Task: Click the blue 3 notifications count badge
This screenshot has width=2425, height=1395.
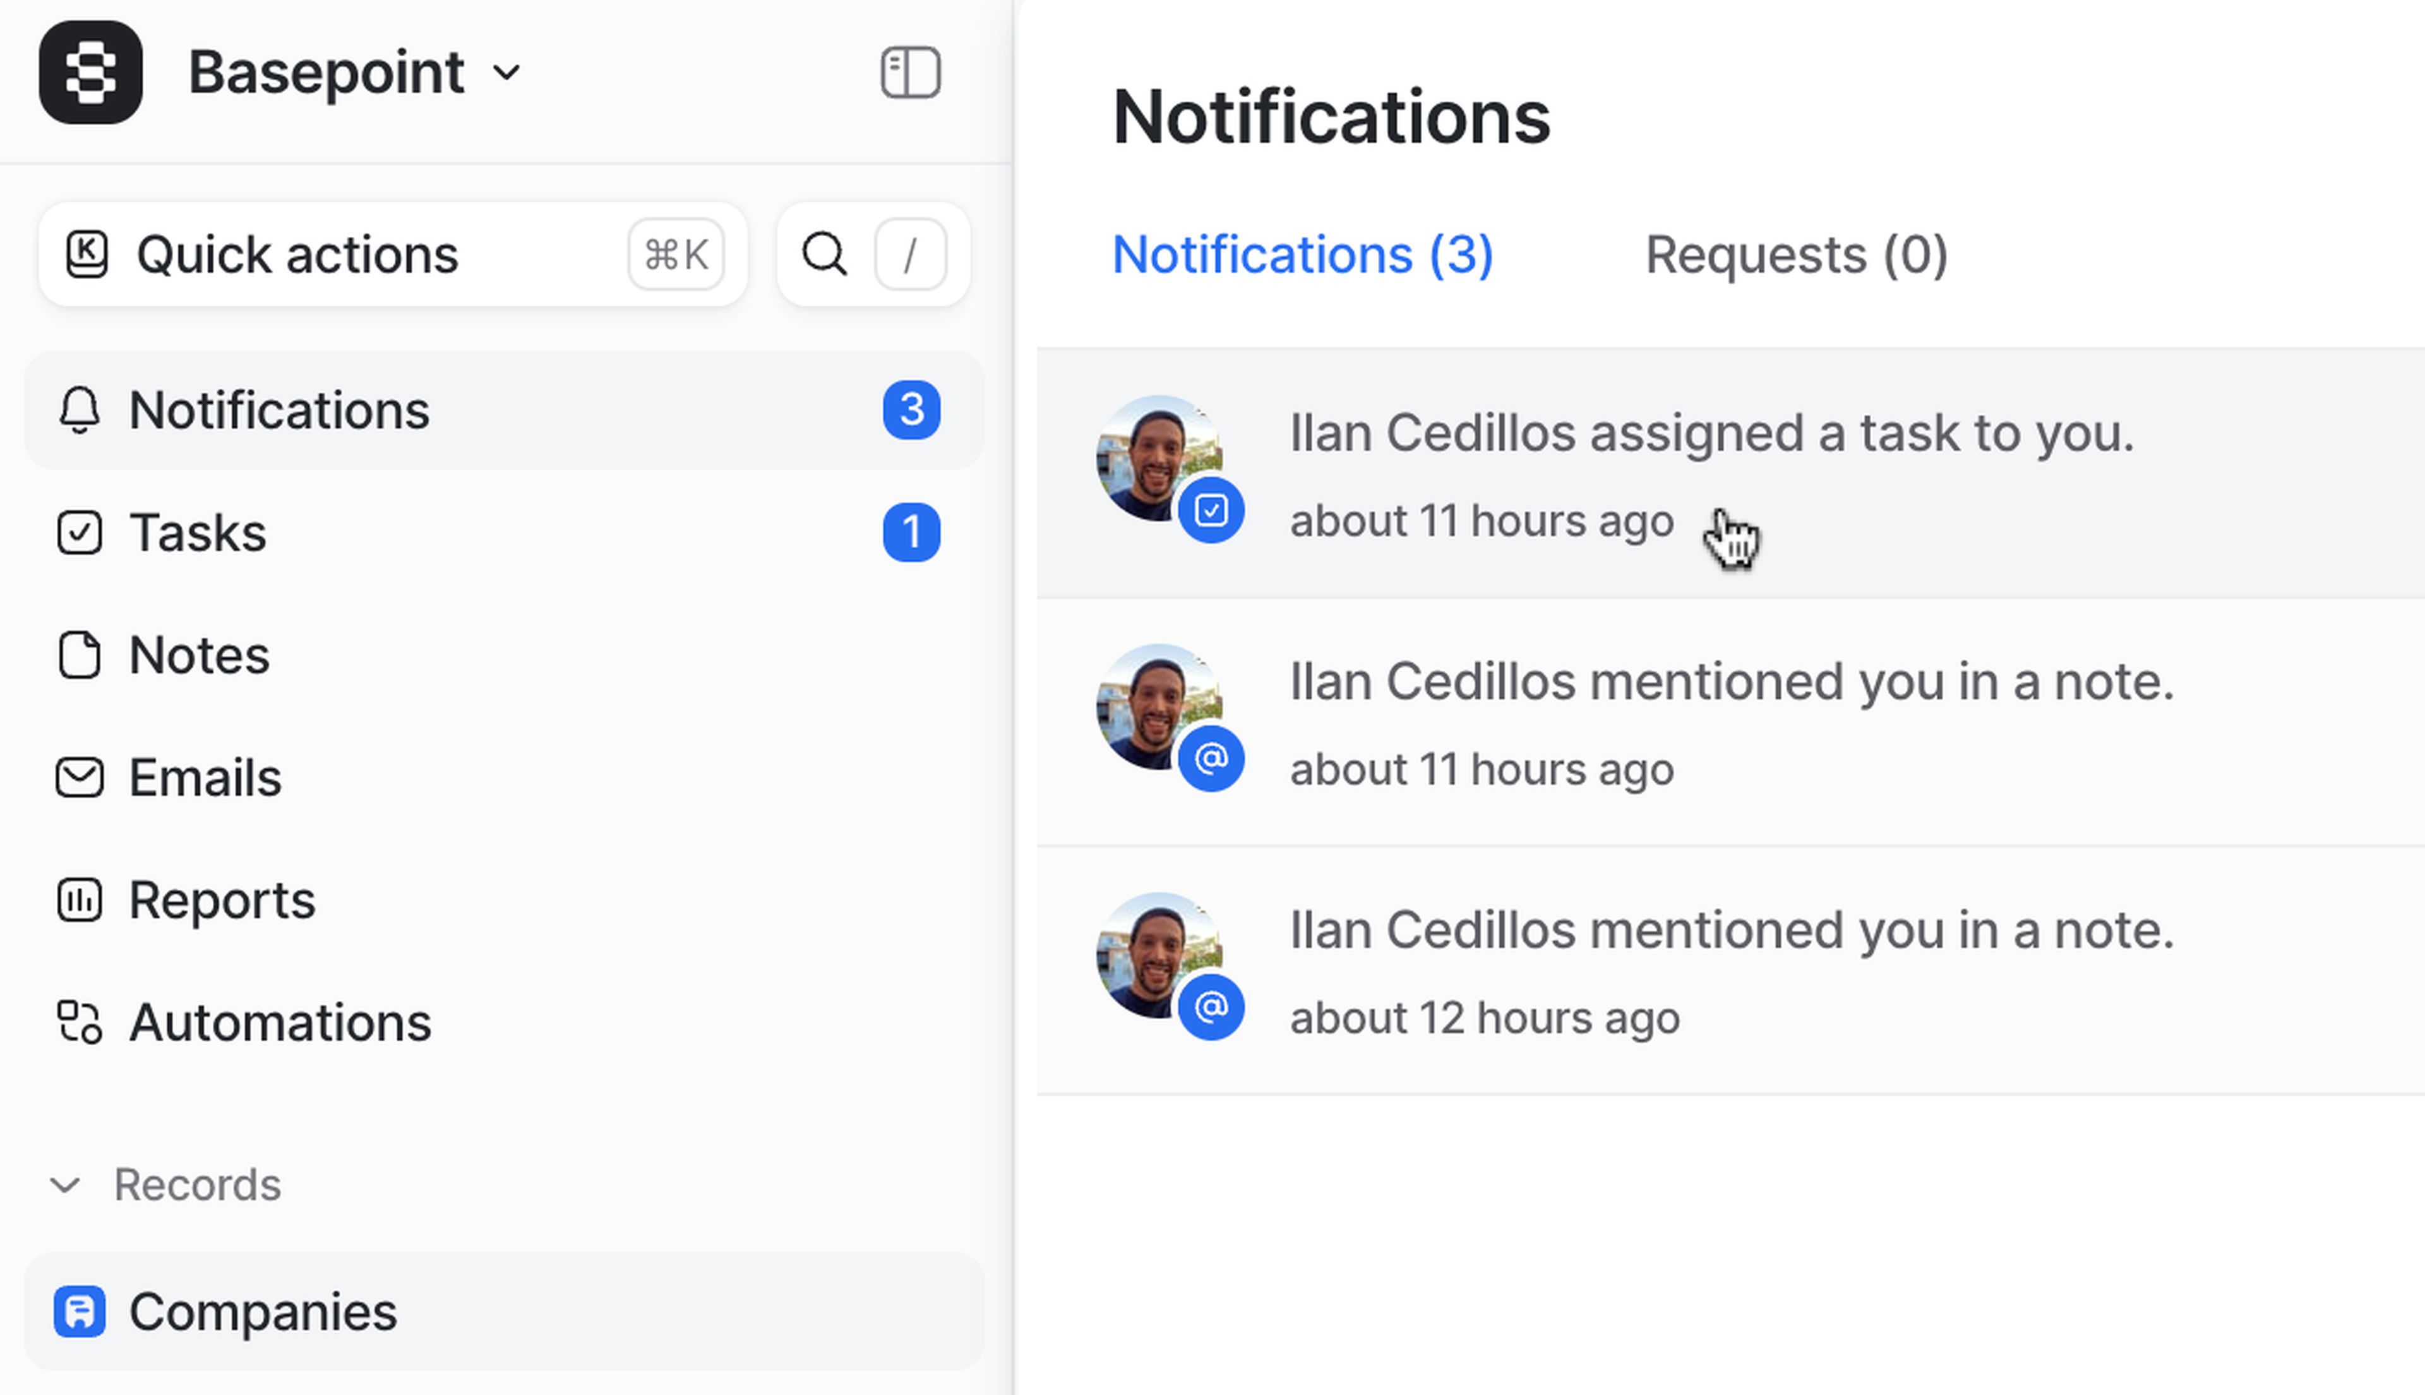Action: pyautogui.click(x=911, y=411)
